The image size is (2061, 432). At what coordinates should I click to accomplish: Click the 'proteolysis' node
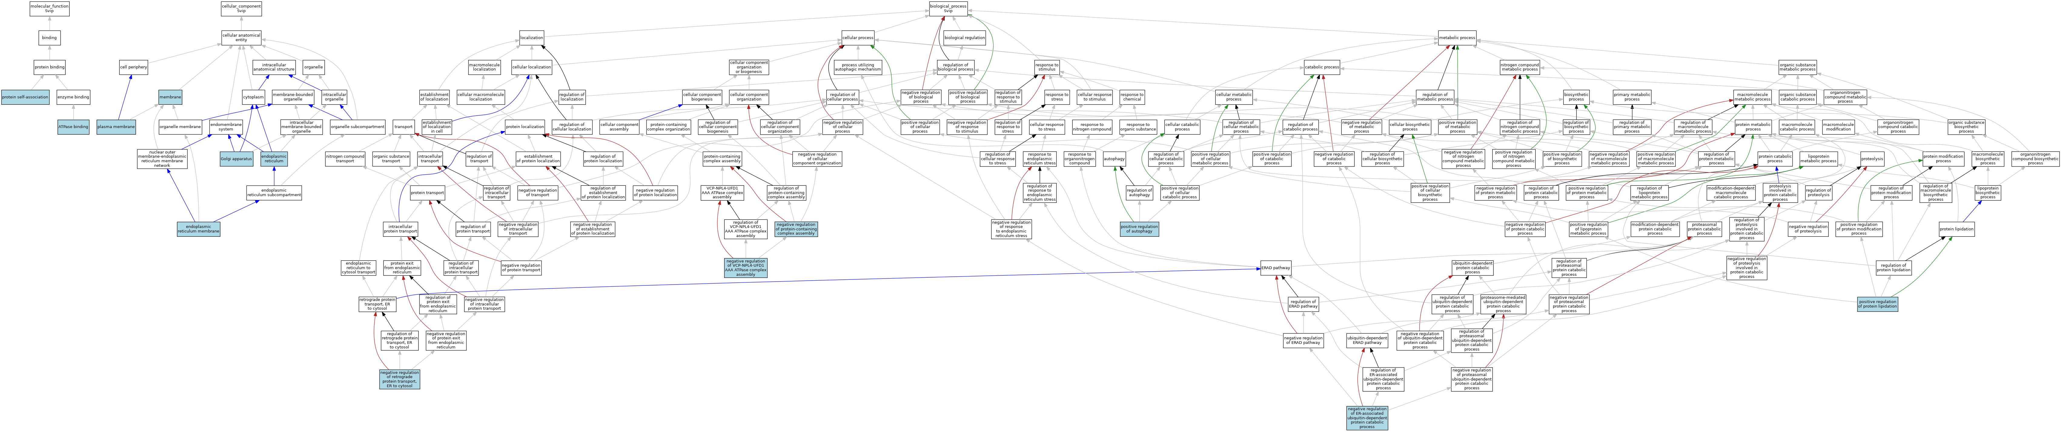tap(1872, 159)
